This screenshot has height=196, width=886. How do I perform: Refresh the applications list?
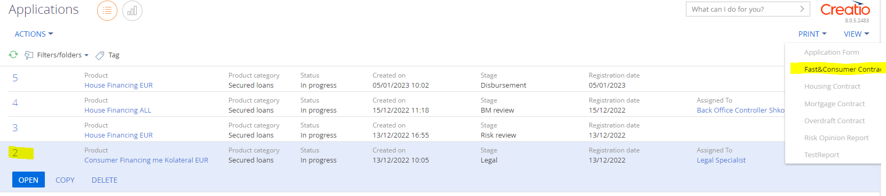(x=13, y=55)
